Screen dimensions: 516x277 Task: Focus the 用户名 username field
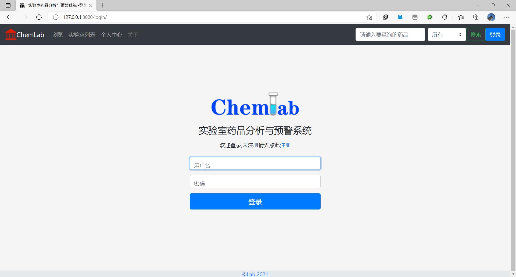255,164
